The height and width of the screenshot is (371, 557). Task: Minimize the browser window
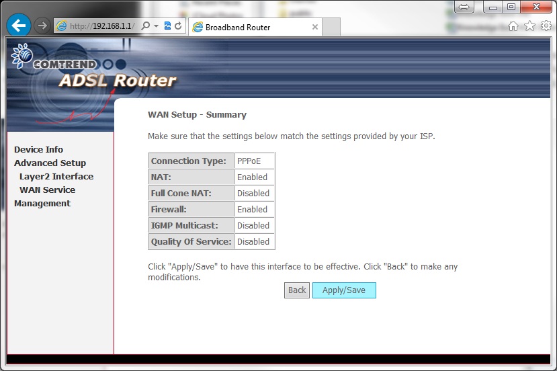(492, 7)
